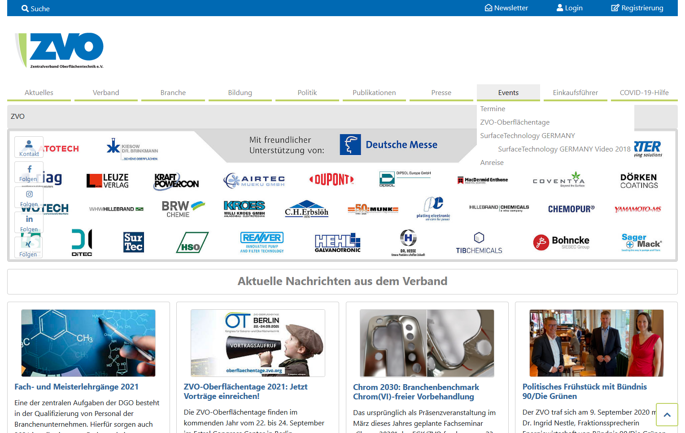Image resolution: width=685 pixels, height=433 pixels.
Task: Click the SurTec logo
Action: click(134, 242)
